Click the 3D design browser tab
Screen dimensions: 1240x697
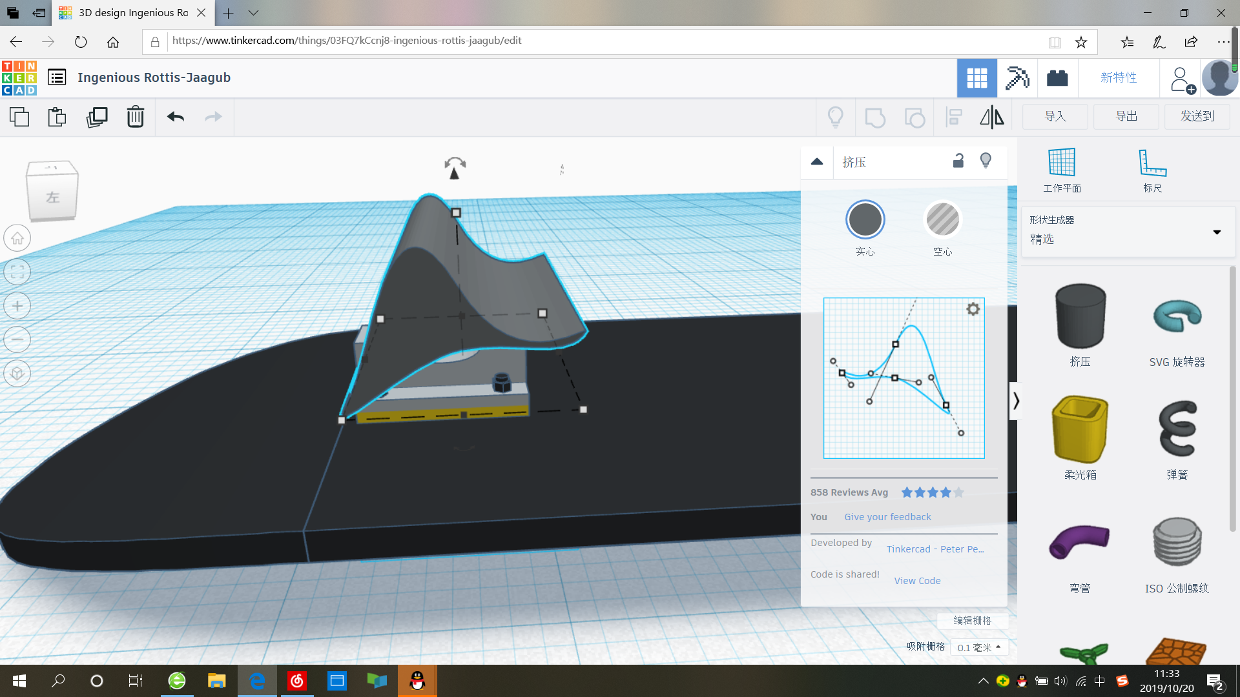pos(132,13)
